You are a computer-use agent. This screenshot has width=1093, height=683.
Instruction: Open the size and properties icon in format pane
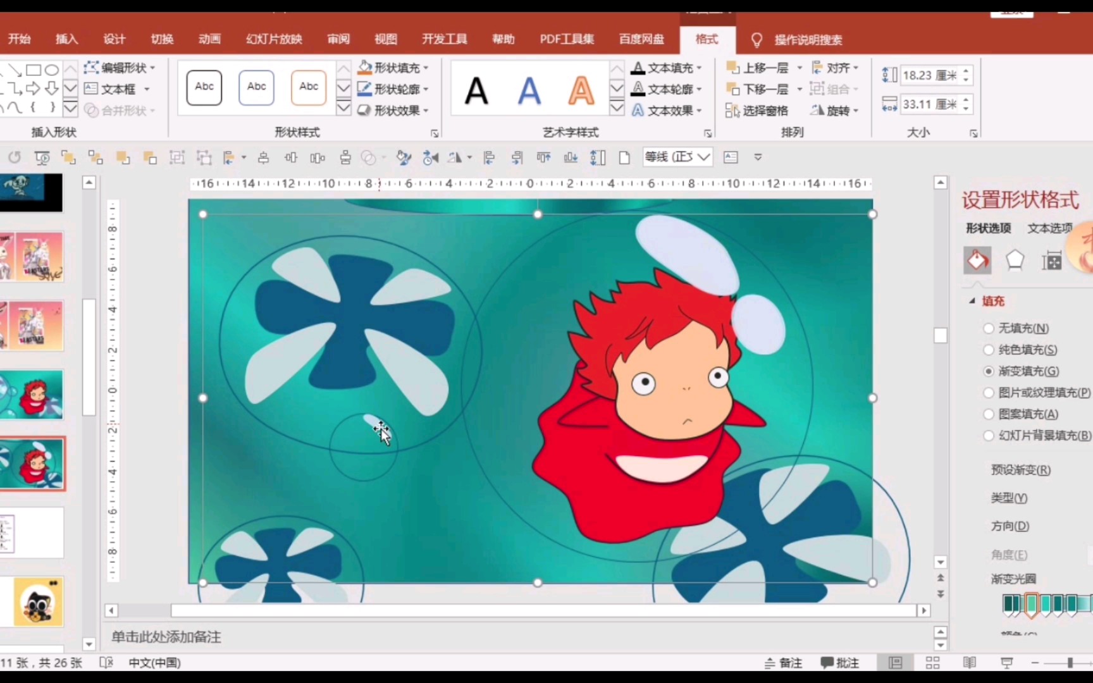(1052, 261)
